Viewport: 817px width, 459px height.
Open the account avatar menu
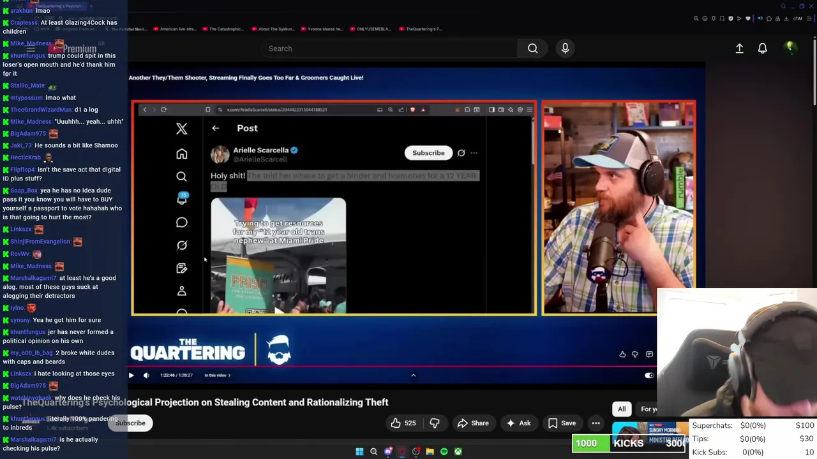pyautogui.click(x=790, y=48)
